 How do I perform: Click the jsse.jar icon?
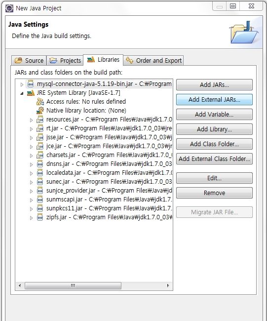(40, 137)
